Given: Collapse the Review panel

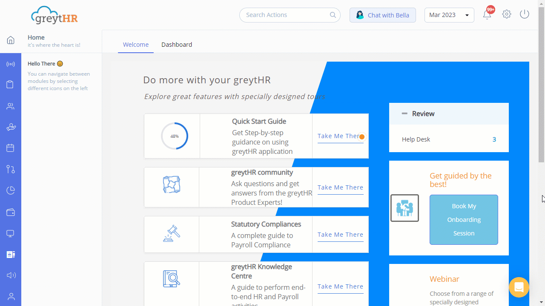Looking at the screenshot, I should (404, 113).
